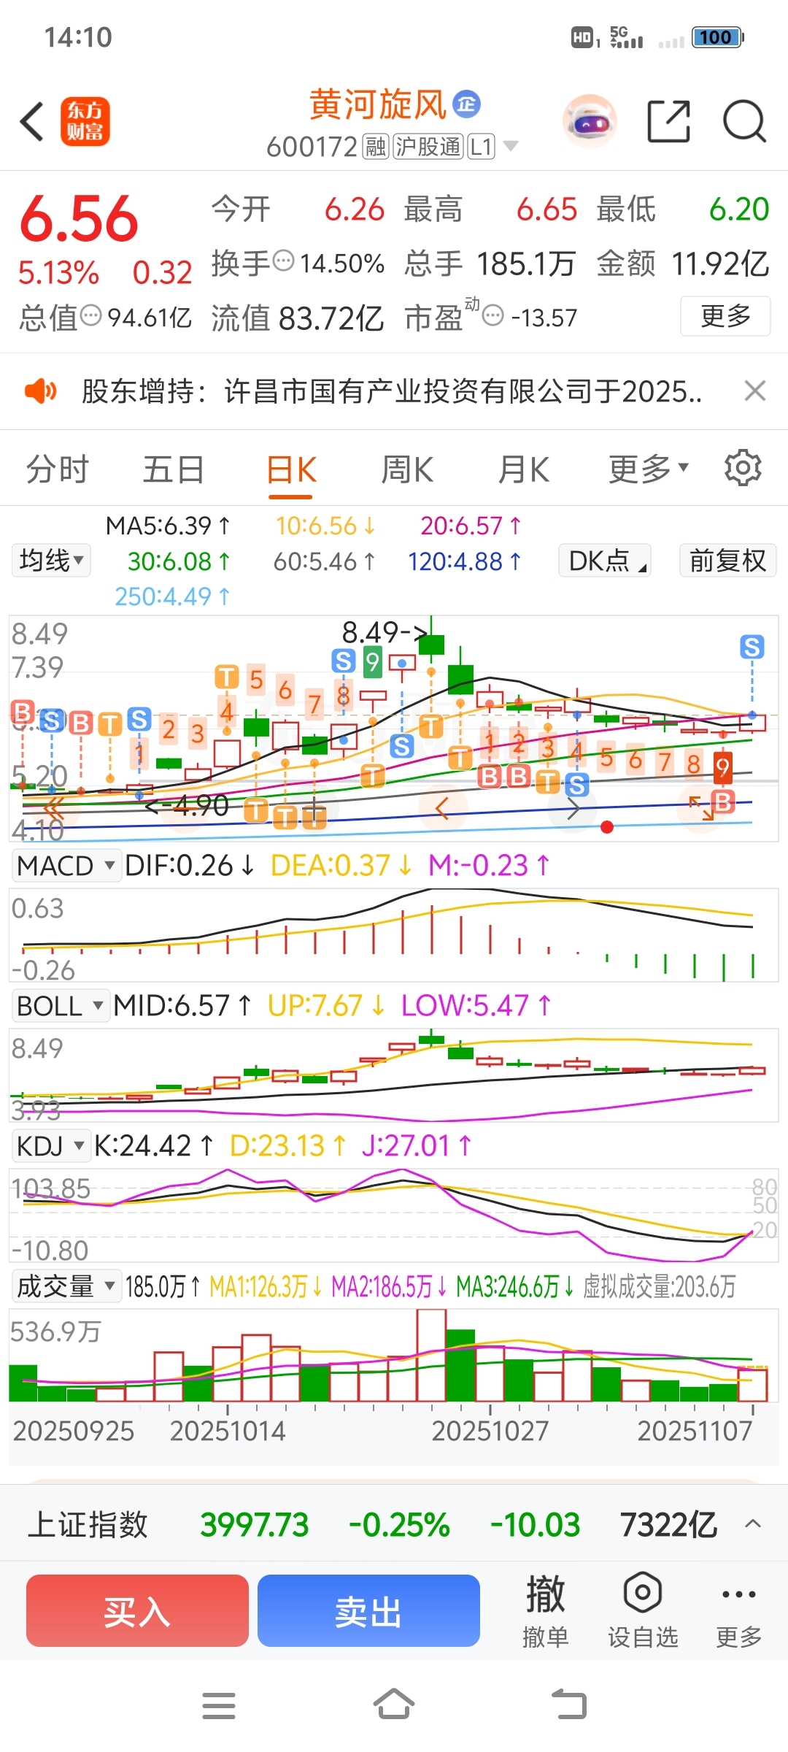Tap the 换手 info icon
The width and height of the screenshot is (788, 1752).
click(283, 260)
